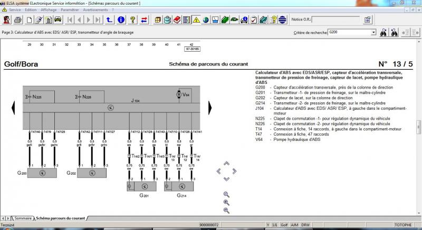Pan diagram left with gray arrow
The height and width of the screenshot is (230, 422).
pos(219,171)
